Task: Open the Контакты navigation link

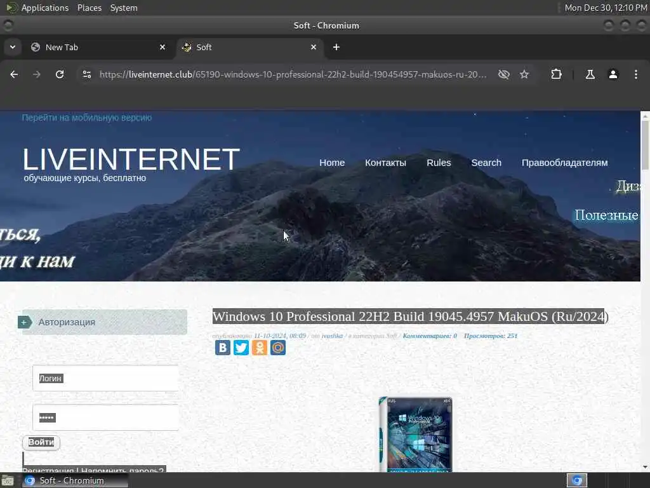Action: click(x=385, y=163)
